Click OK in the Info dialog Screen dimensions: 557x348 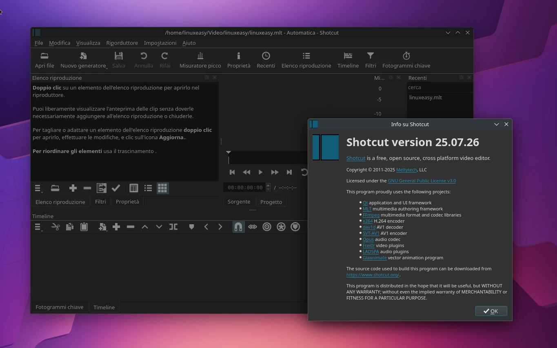point(491,311)
